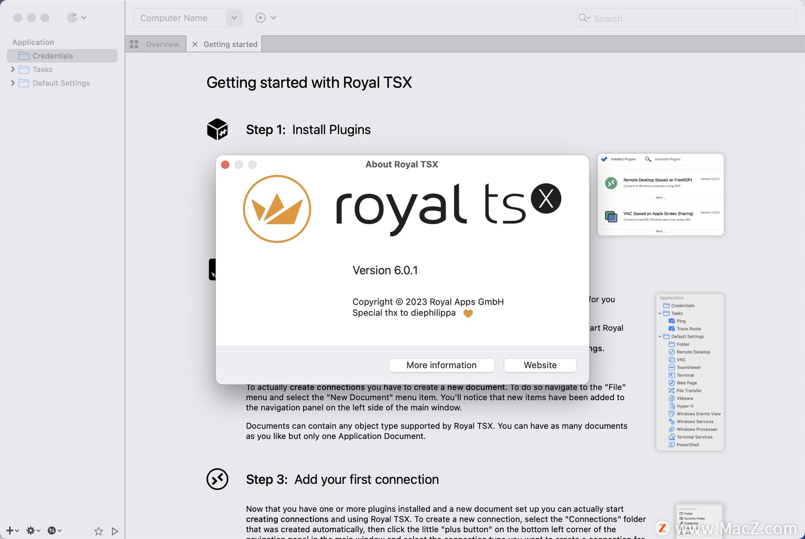Click the magnifier icon in the search bar
This screenshot has height=539, width=805.
584,18
